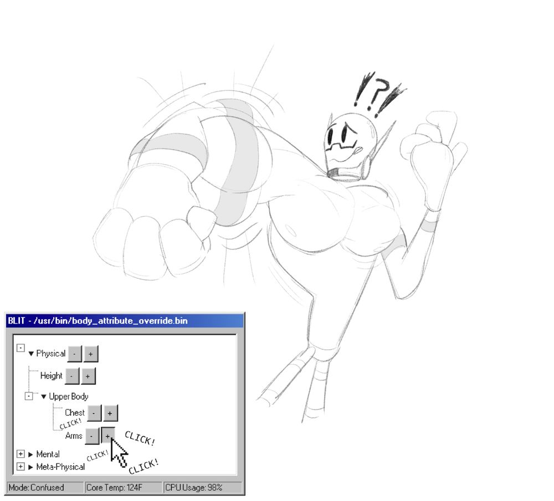Collapse the Upper Body node box
This screenshot has height=501, width=554.
pos(29,396)
